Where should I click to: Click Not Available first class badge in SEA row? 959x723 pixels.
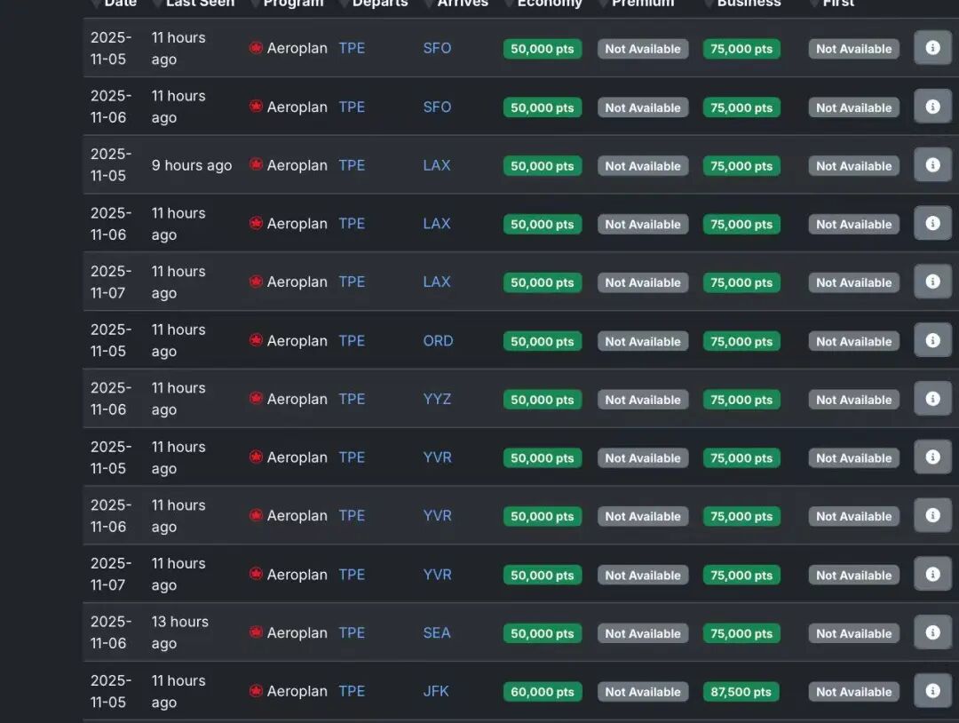(x=853, y=633)
